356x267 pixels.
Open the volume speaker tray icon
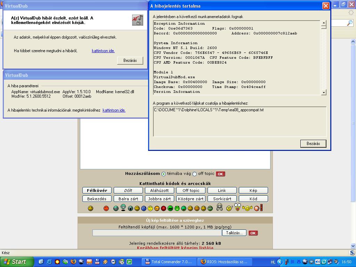click(x=318, y=262)
